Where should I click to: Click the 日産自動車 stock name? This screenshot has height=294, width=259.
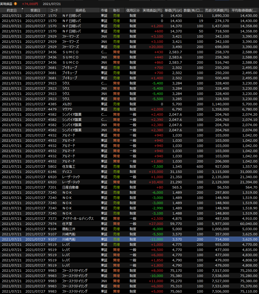pyautogui.click(x=71, y=187)
